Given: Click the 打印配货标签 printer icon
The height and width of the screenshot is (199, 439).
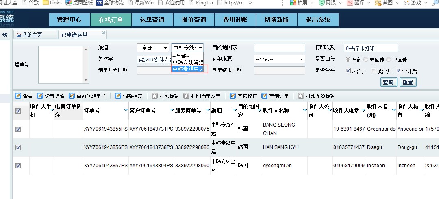Looking at the screenshot, I should point(301,96).
